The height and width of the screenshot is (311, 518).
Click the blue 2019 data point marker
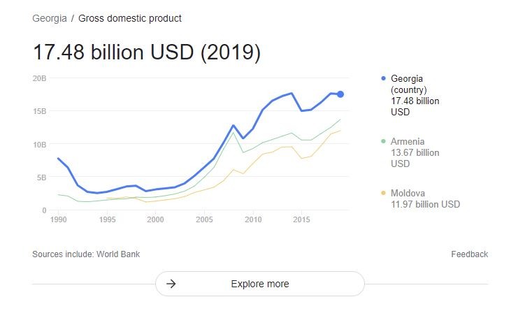tap(340, 94)
